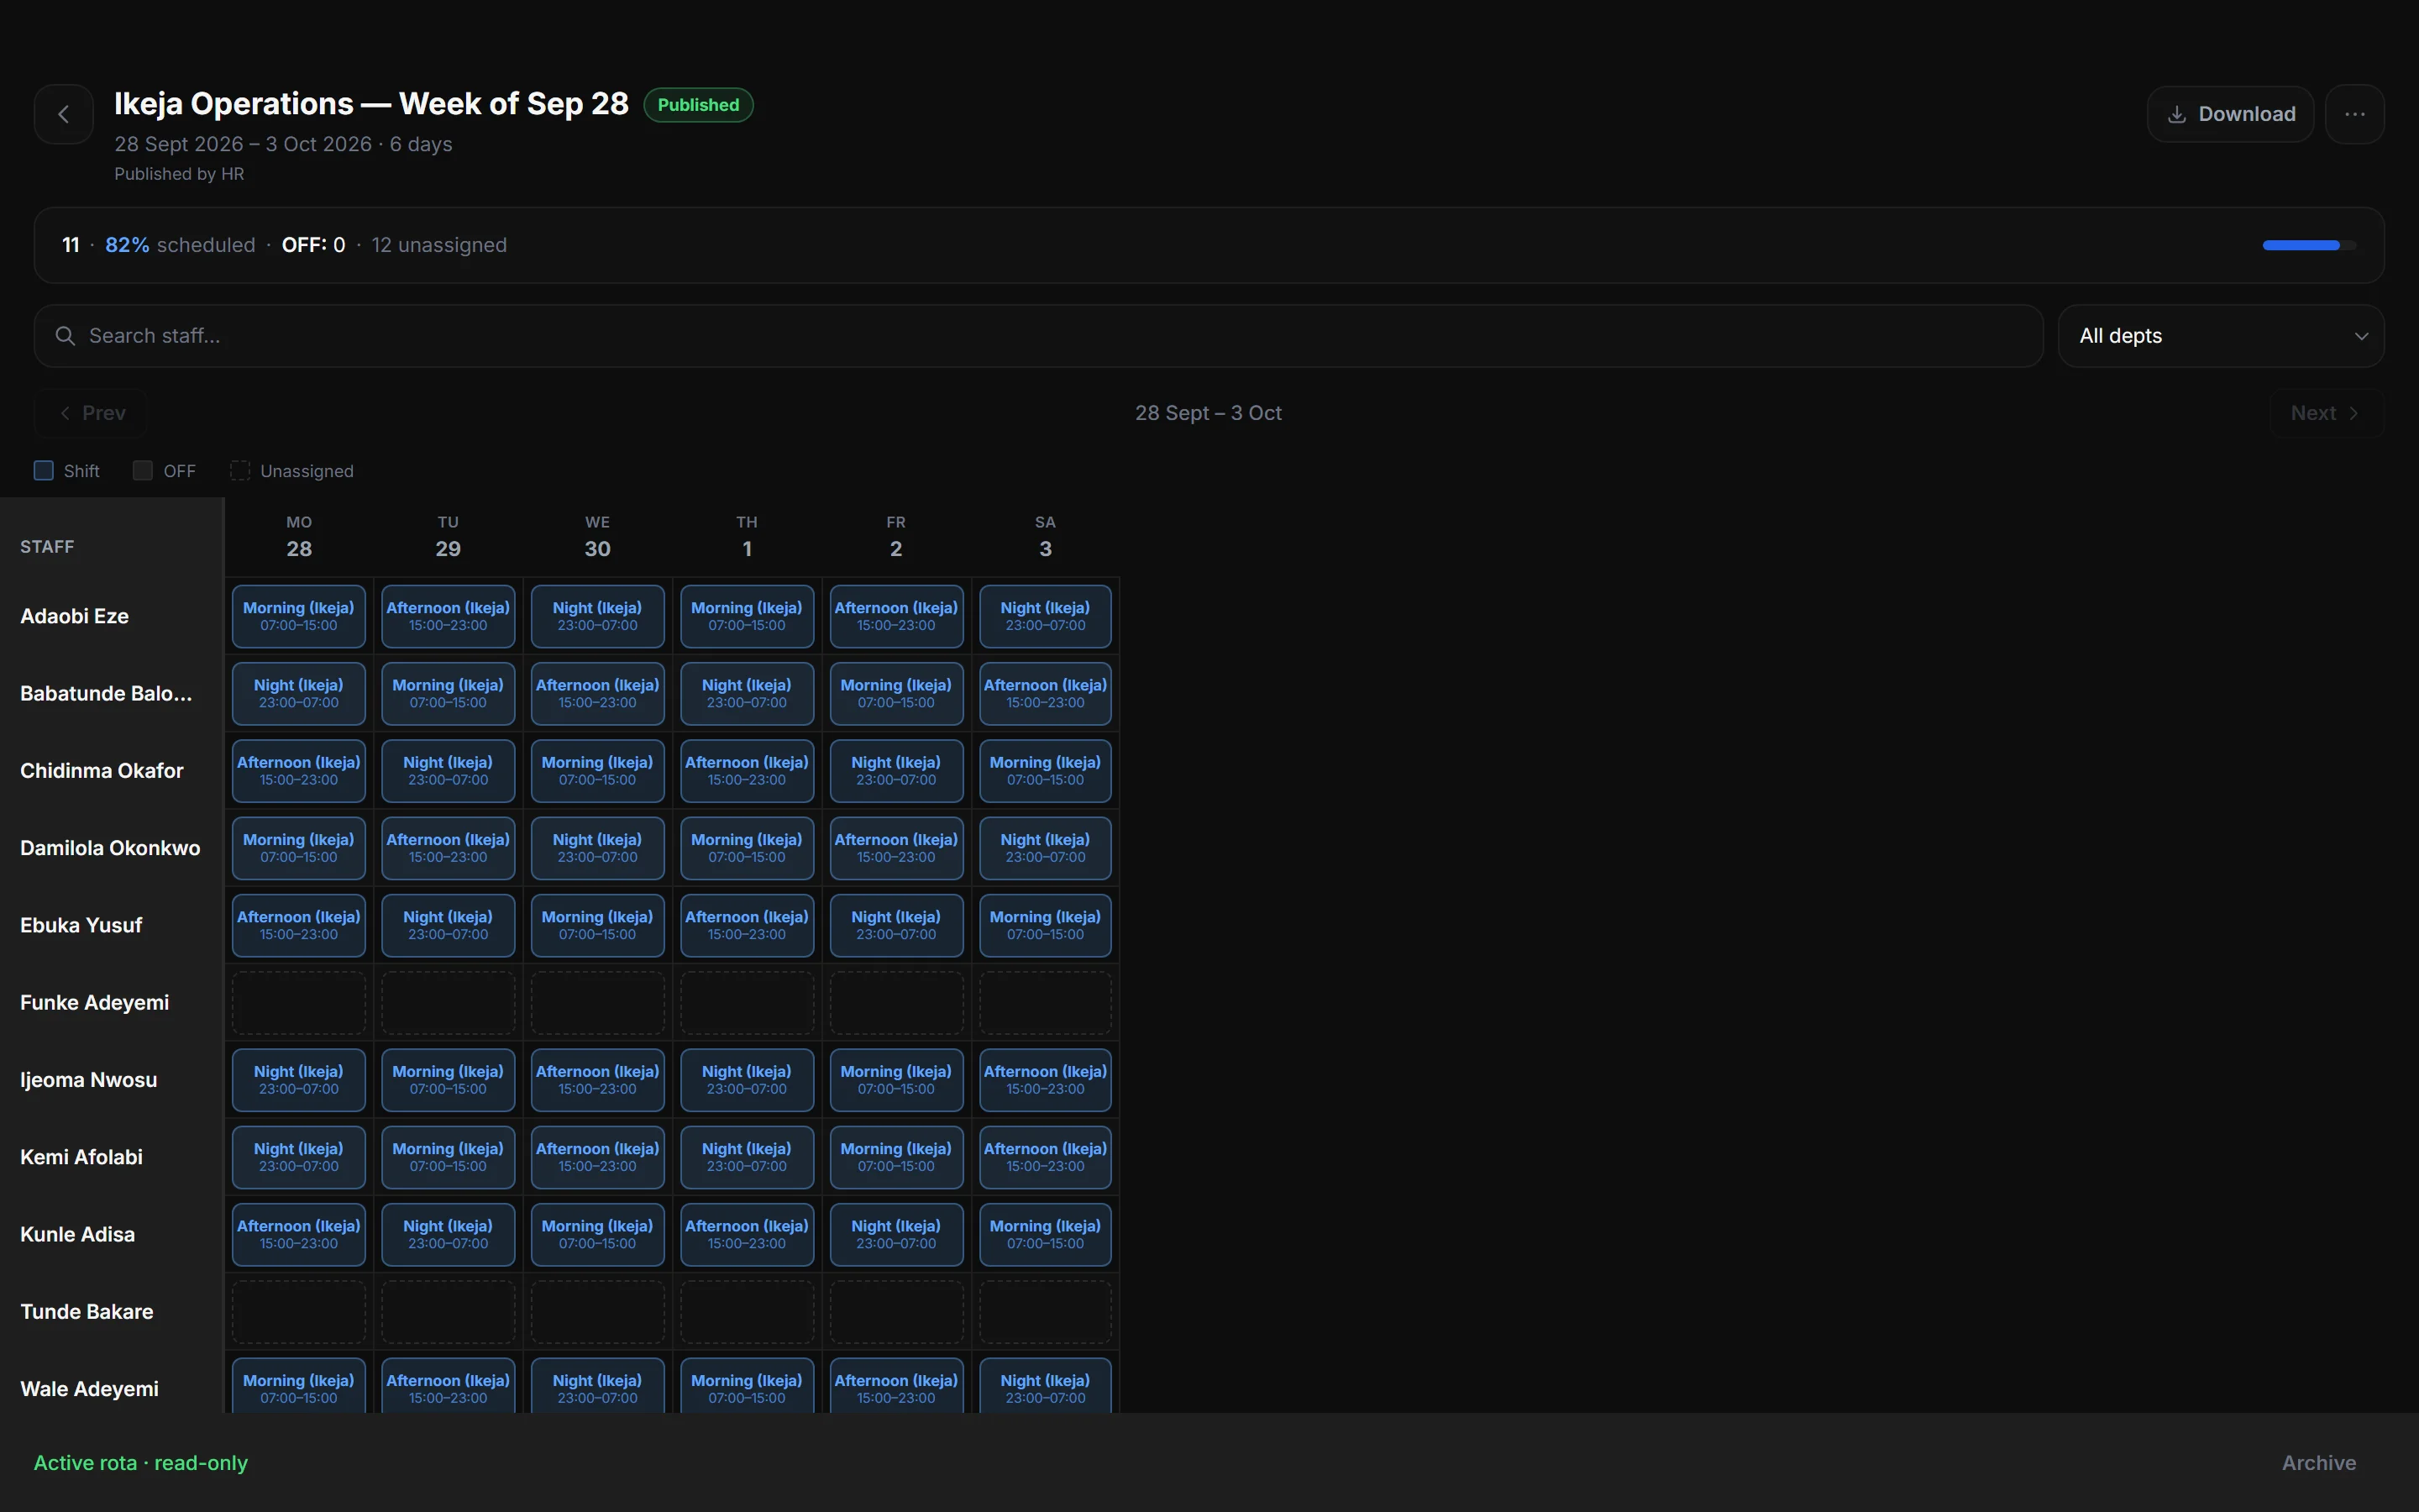
Task: Click the back arrow icon
Action: [64, 114]
